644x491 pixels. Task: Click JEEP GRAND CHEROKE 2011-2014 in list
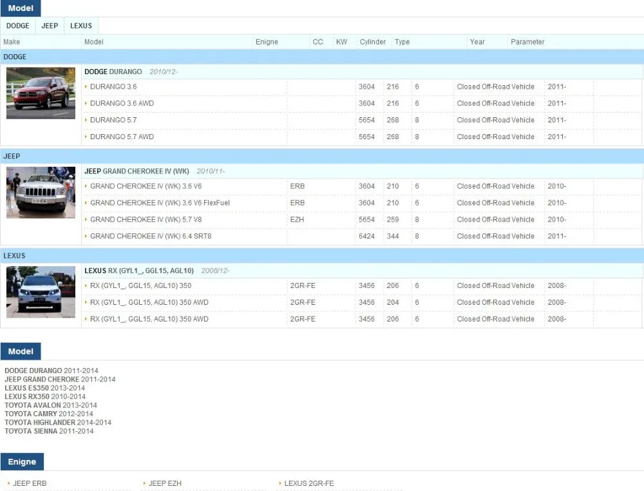coord(60,380)
